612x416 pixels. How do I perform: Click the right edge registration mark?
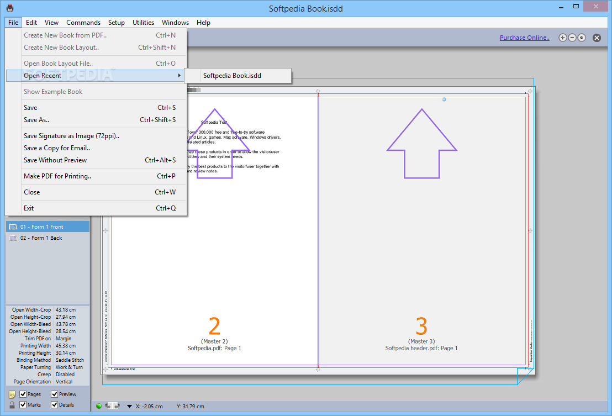point(530,230)
